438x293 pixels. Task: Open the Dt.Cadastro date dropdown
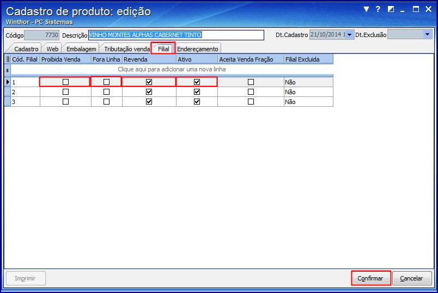(x=349, y=35)
